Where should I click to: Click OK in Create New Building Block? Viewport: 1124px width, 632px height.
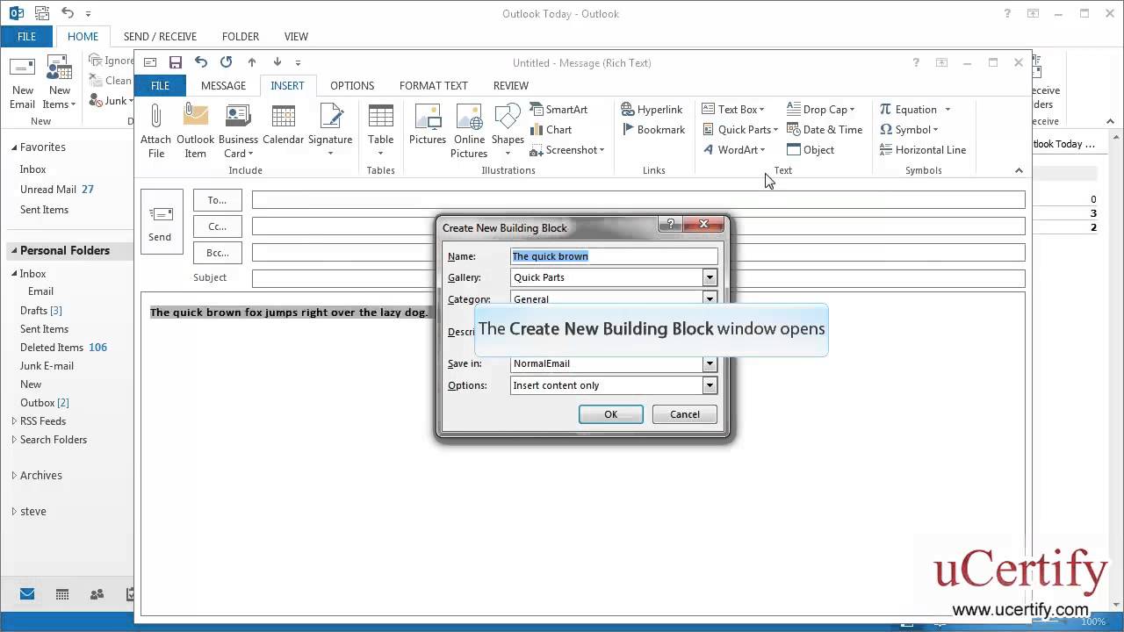[611, 414]
